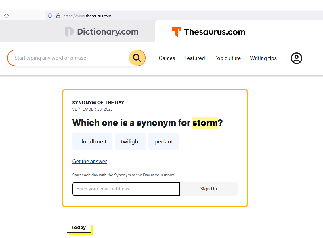Viewport: 323px width, 238px height.
Task: Click the Dictionary.com logo icon
Action: pyautogui.click(x=69, y=32)
